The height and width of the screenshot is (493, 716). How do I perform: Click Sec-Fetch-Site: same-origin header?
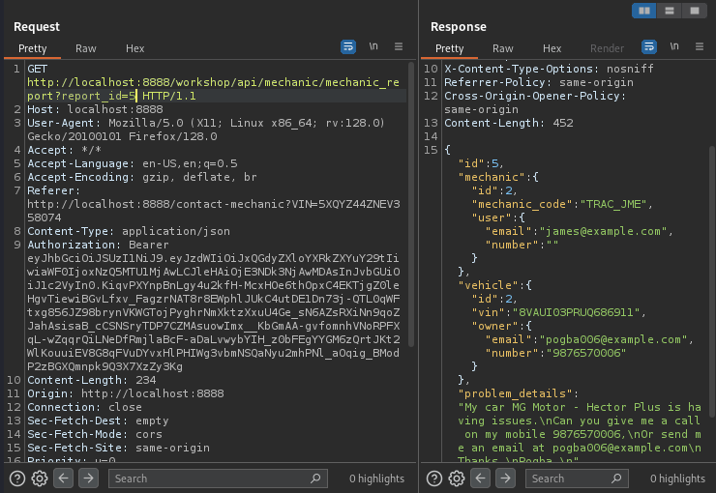(119, 448)
